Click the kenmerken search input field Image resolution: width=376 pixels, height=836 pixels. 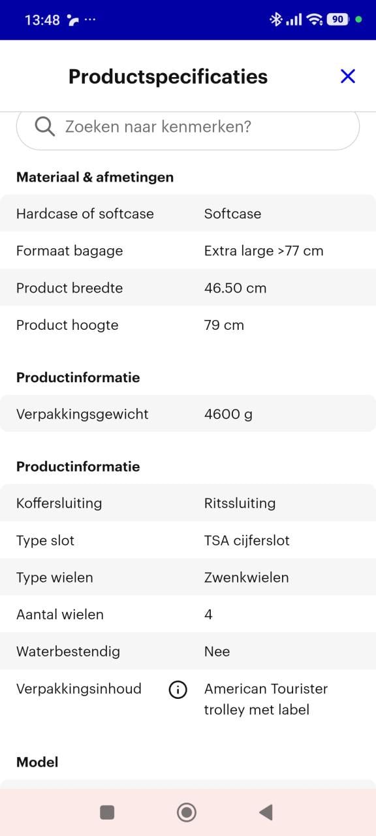pos(188,126)
